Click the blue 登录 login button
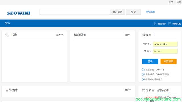The height and width of the screenshot is (102, 182). point(150,61)
